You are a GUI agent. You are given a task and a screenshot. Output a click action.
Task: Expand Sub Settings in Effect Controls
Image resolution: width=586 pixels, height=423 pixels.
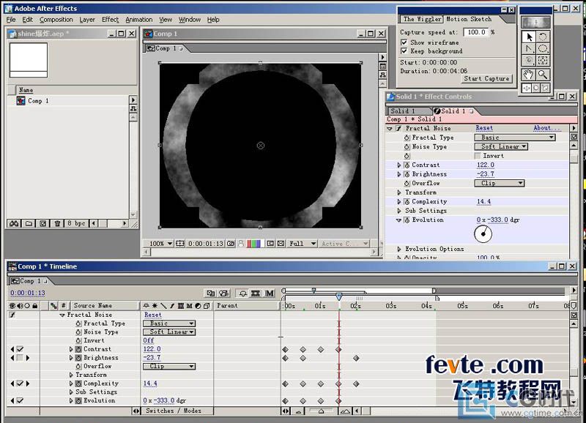point(399,211)
